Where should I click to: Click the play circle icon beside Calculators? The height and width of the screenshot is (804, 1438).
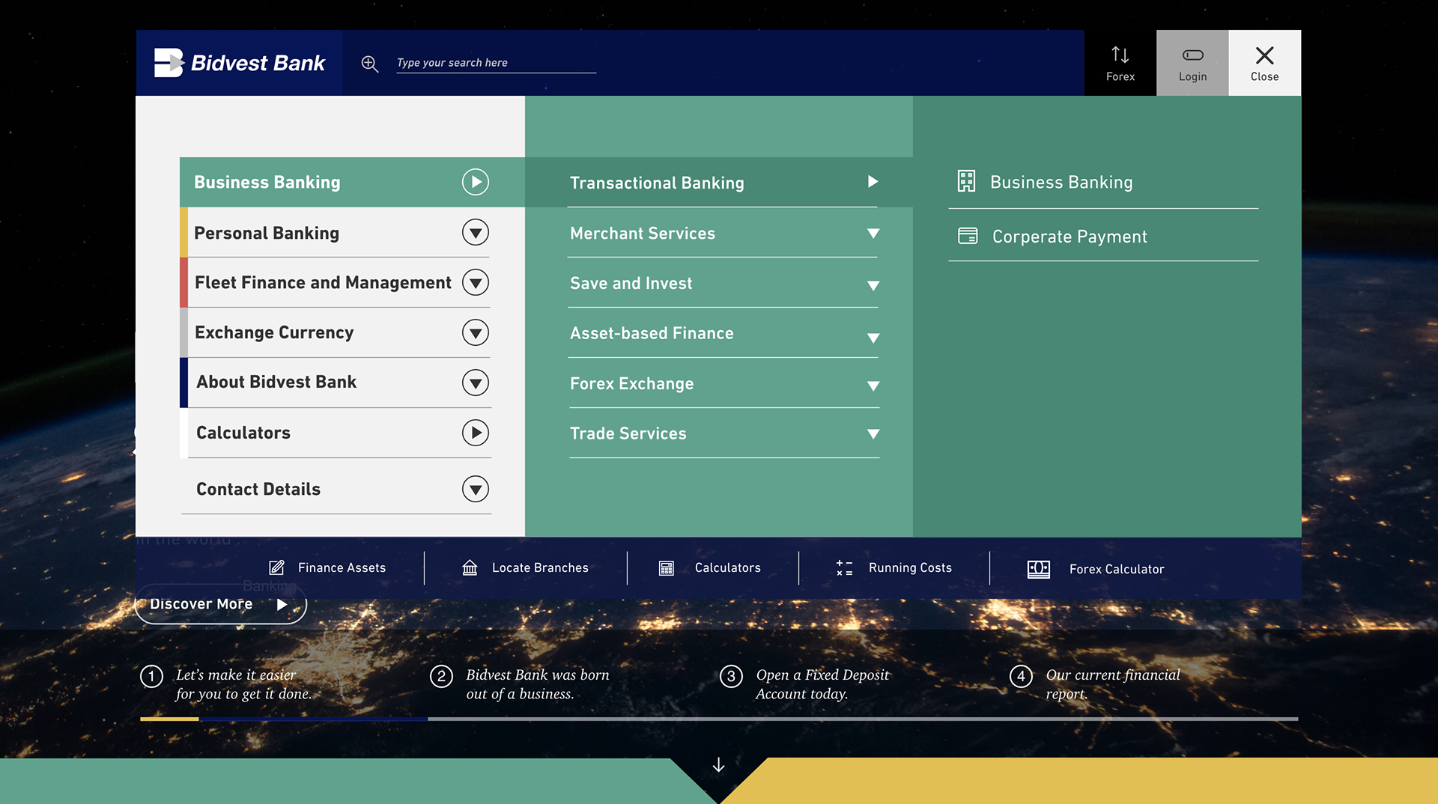point(476,433)
